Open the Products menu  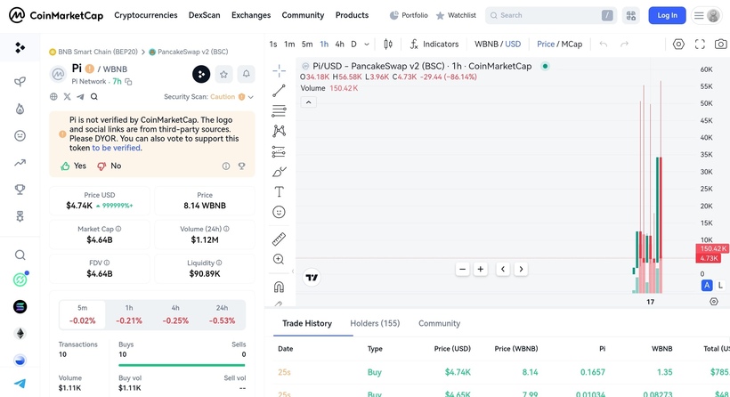coord(352,15)
